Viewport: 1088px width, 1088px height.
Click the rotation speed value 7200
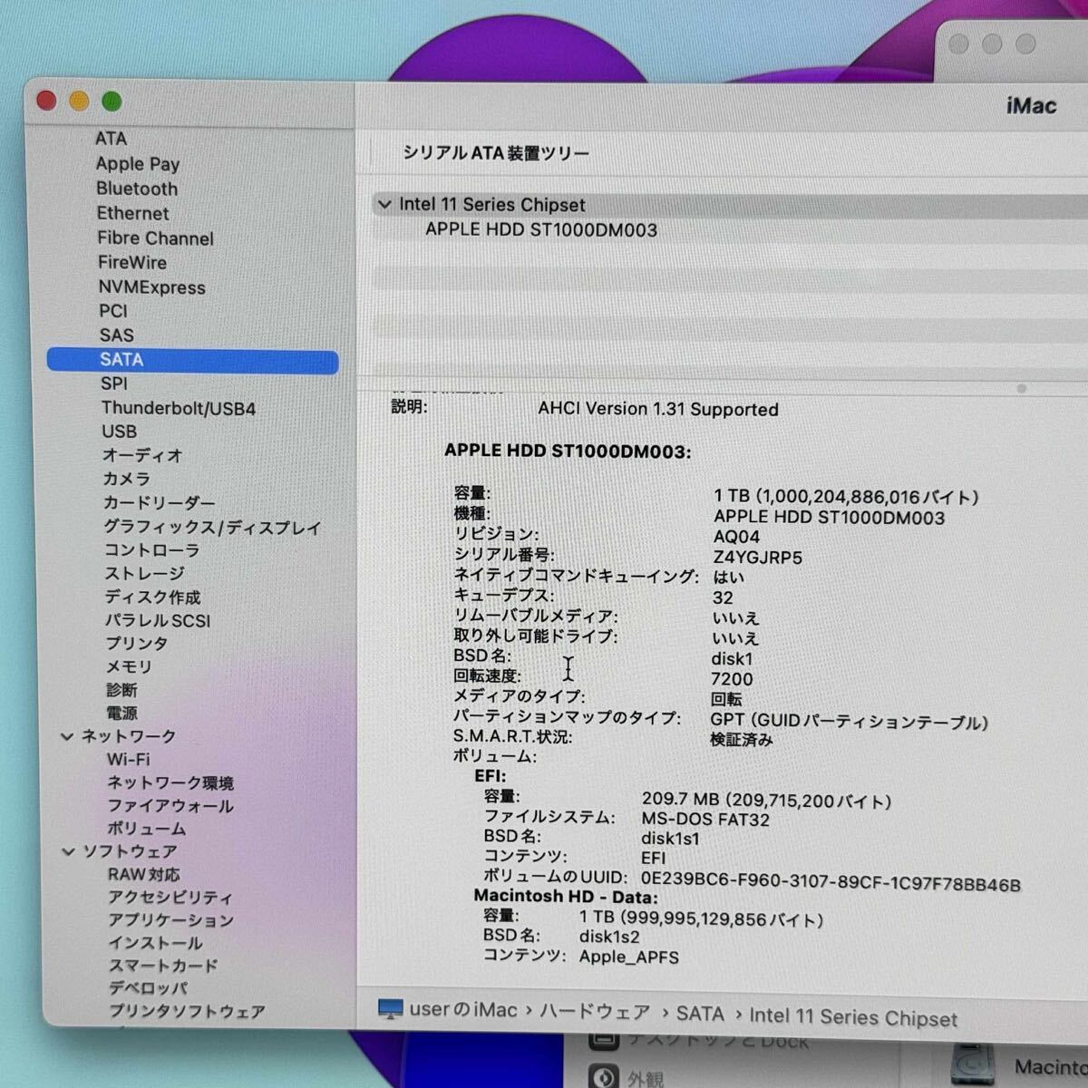[x=732, y=679]
